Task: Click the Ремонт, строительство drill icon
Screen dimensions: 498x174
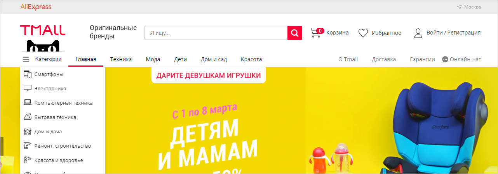Action: 27,146
